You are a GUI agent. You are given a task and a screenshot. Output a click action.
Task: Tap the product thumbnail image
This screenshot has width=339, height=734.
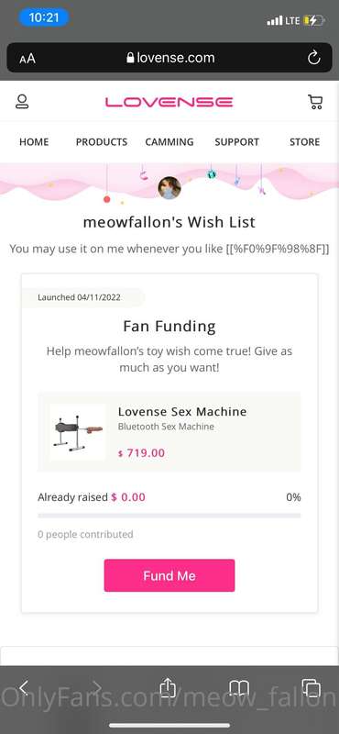(78, 431)
